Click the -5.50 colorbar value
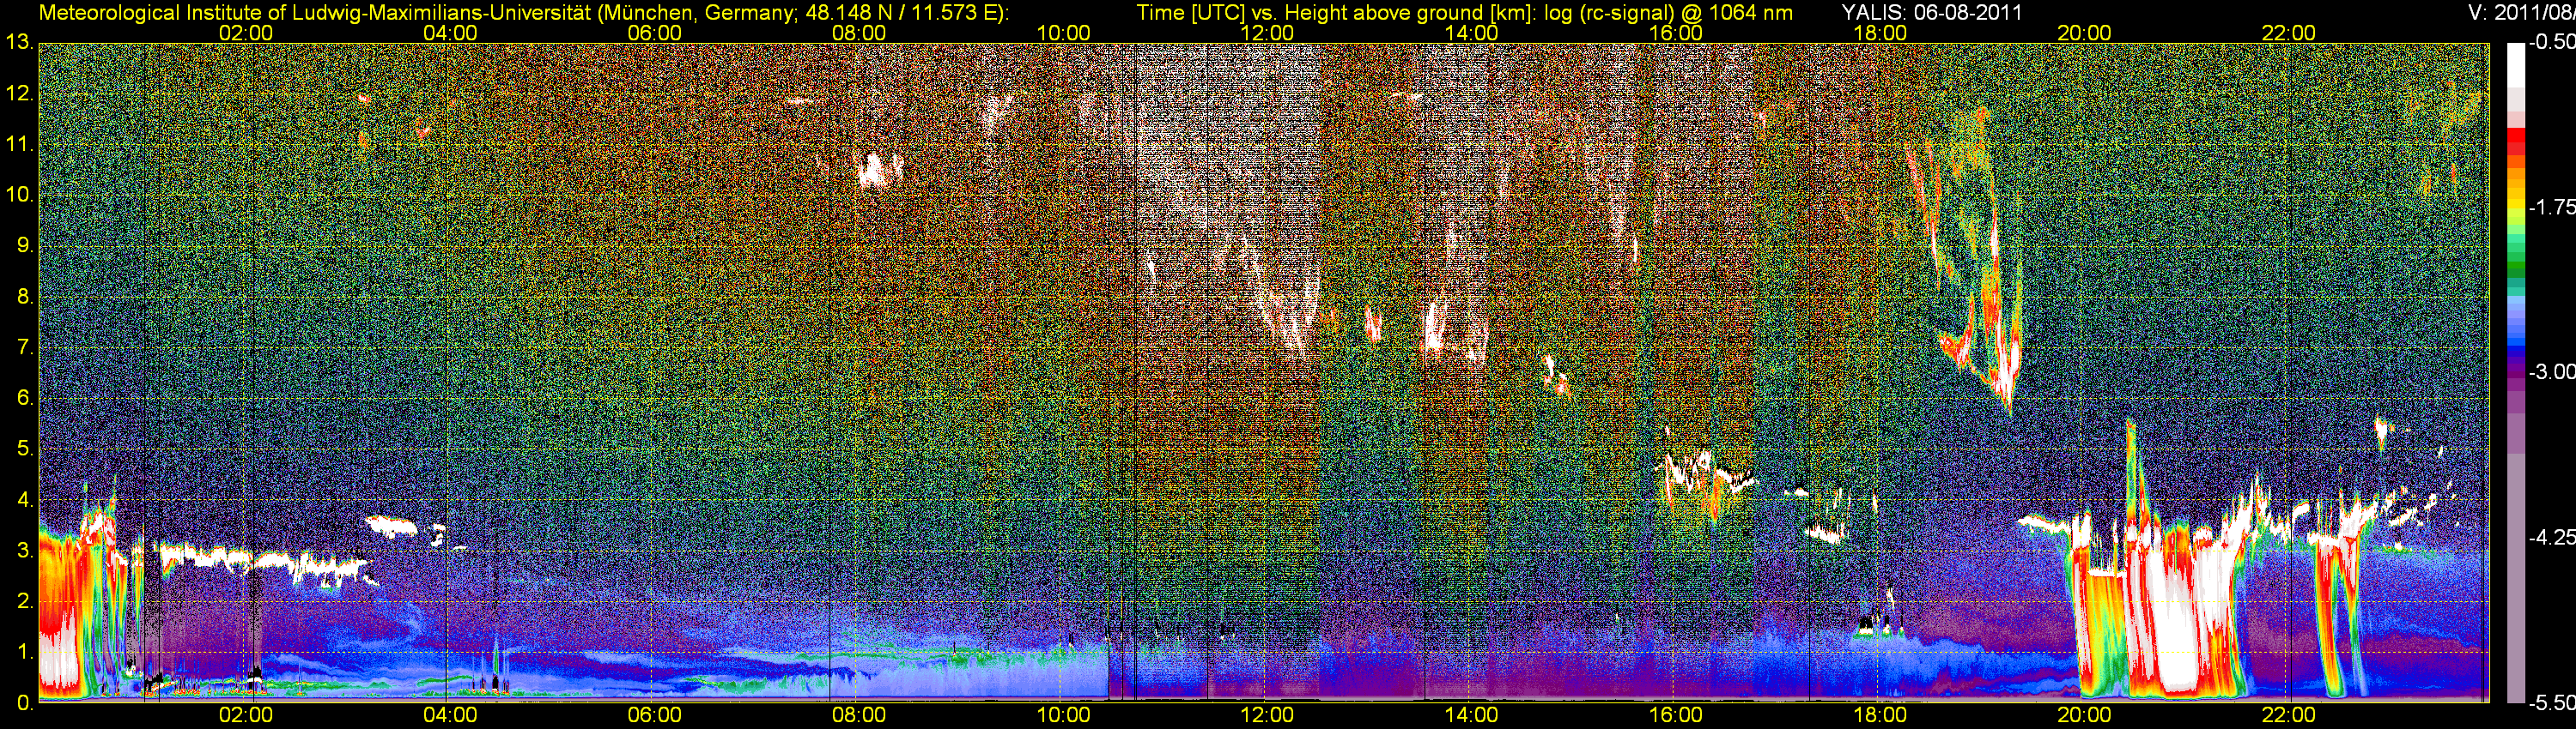 2551,702
